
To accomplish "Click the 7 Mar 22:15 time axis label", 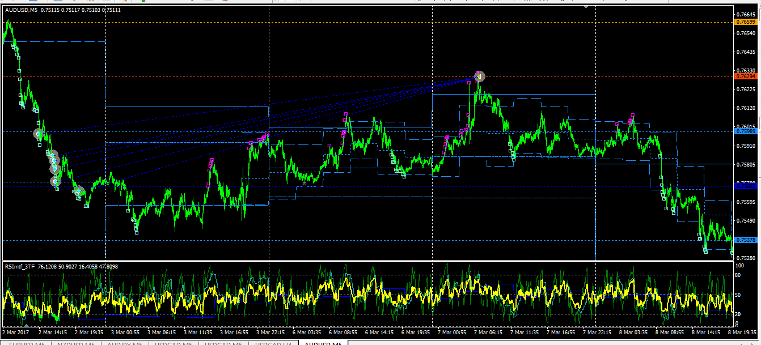I will 597,333.
